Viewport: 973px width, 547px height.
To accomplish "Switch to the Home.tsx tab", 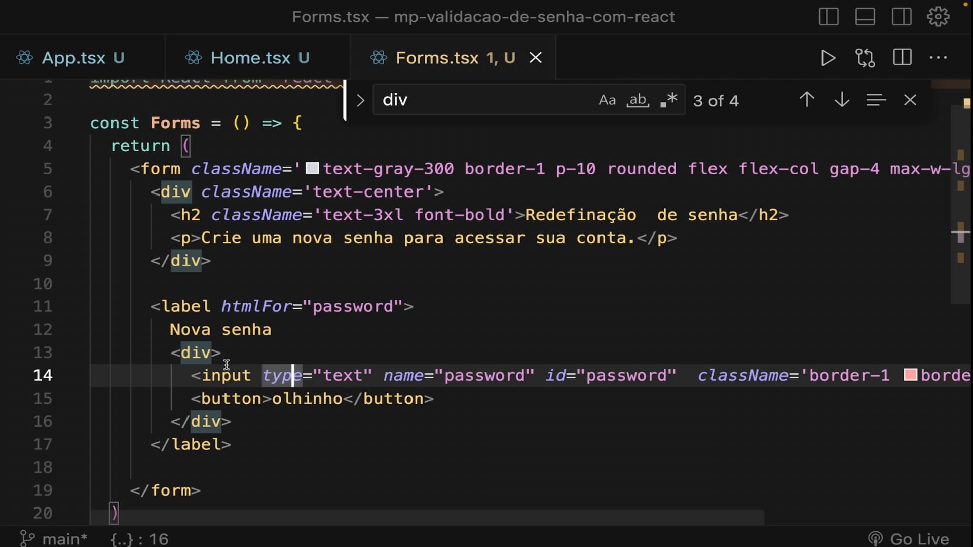I will coord(250,58).
